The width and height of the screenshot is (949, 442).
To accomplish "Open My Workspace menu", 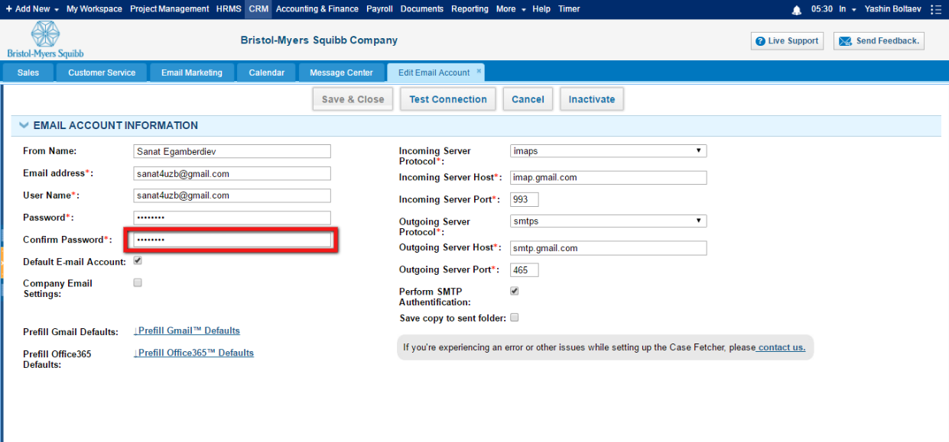I will (94, 9).
